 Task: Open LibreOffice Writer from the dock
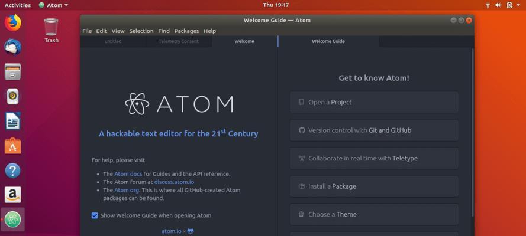13,121
